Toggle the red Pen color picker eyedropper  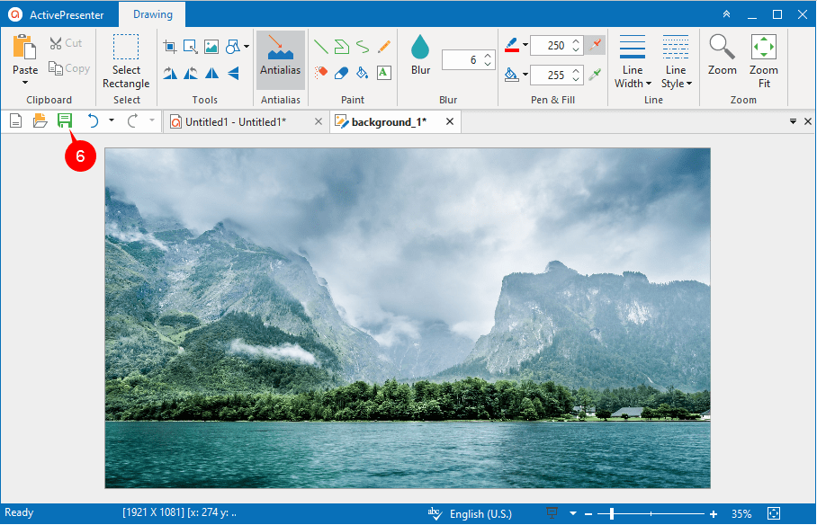point(595,45)
